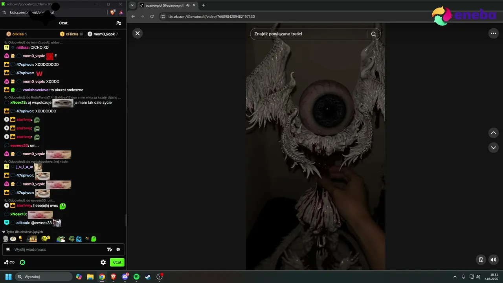
Task: Open chat settings gear
Action: tap(103, 262)
